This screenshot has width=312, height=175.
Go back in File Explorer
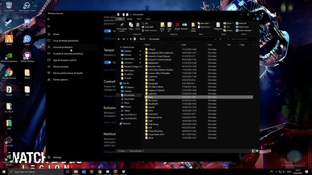pyautogui.click(x=119, y=39)
